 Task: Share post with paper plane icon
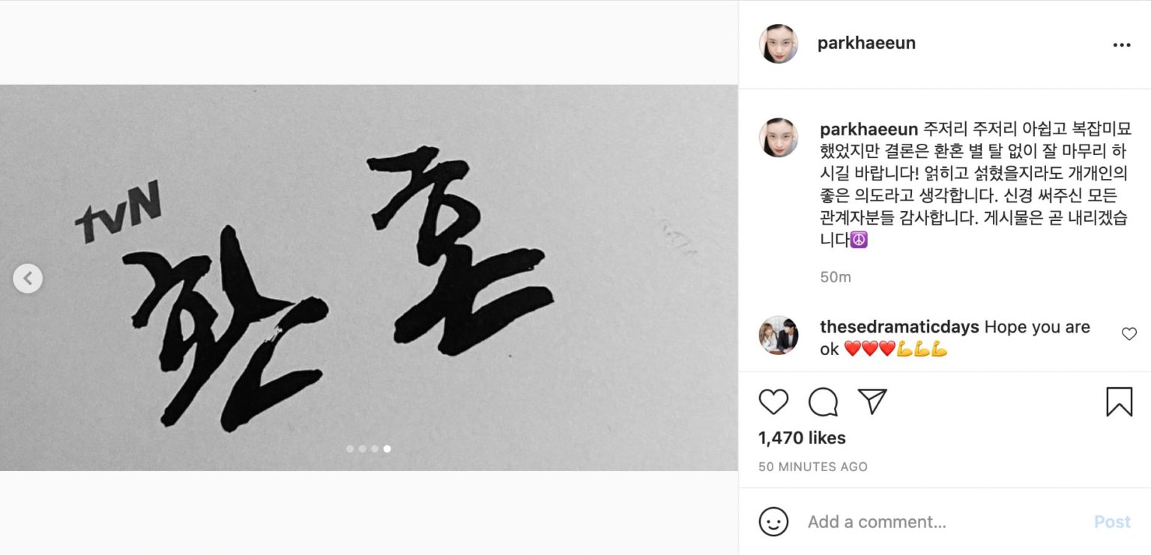tap(872, 401)
